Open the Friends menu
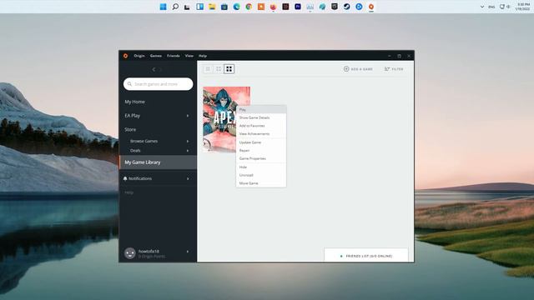Viewport: 534px width, 300px height. click(x=173, y=56)
